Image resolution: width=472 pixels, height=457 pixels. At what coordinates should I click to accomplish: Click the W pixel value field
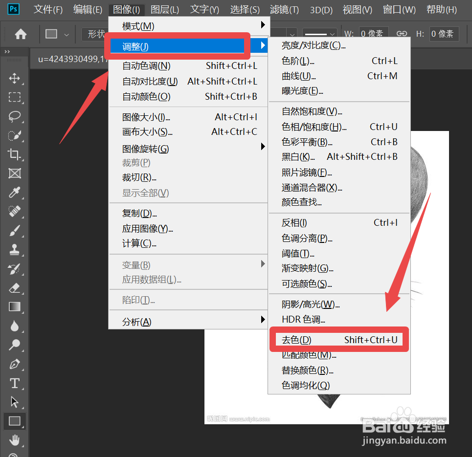tap(373, 34)
